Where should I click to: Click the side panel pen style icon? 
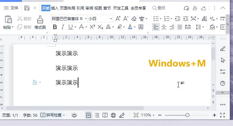point(222,49)
